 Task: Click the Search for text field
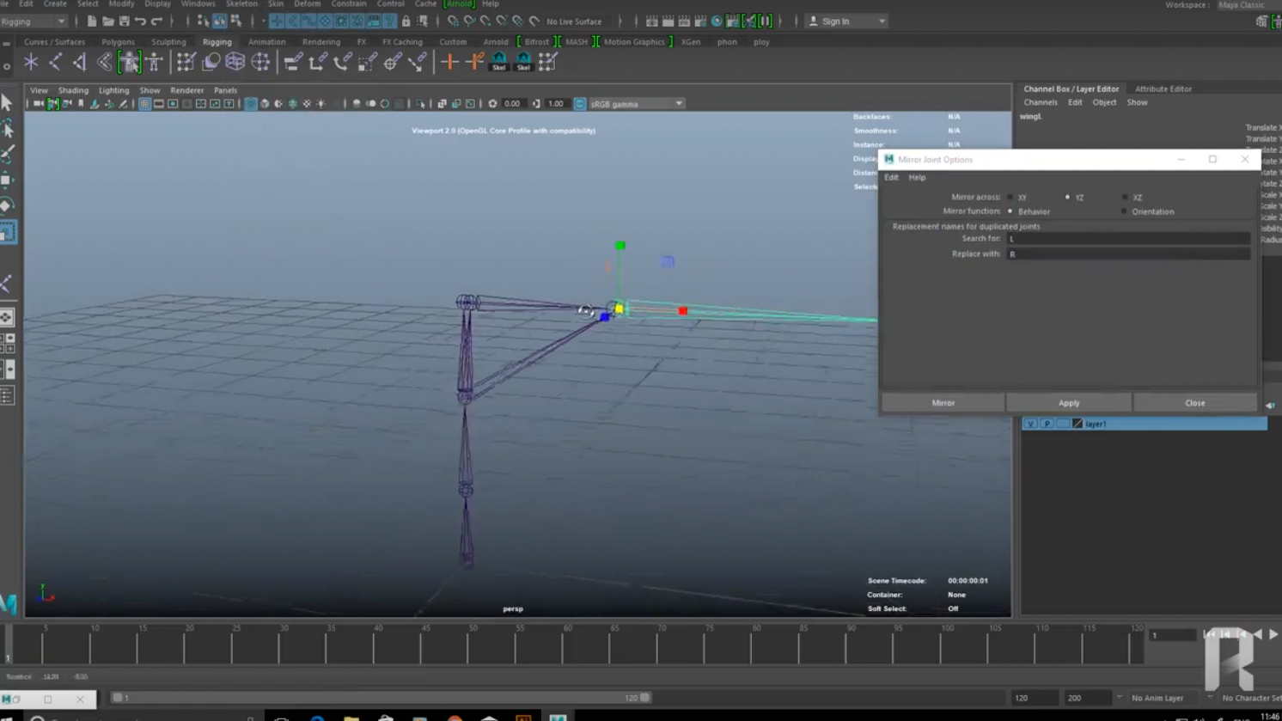[1127, 239]
